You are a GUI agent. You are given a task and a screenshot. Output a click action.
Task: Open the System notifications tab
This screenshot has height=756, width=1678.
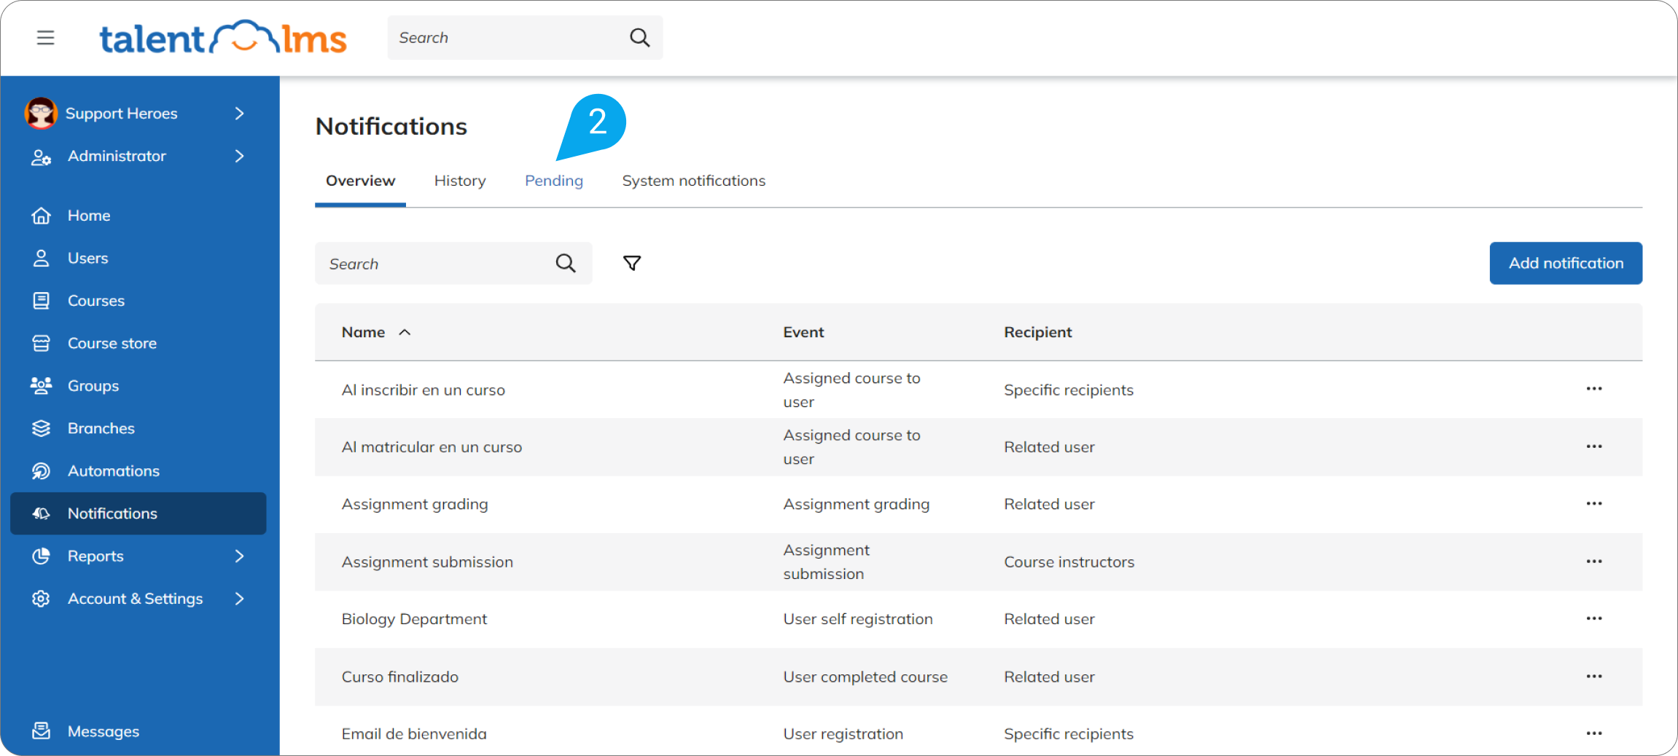coord(693,181)
